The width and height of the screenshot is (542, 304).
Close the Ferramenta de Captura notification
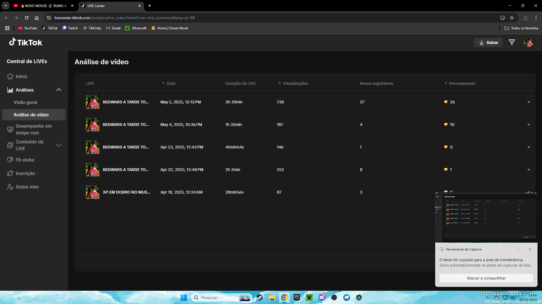click(530, 249)
